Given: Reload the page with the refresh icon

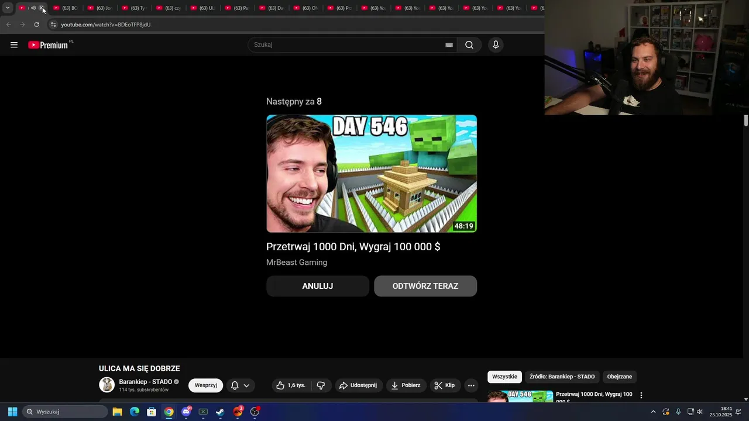Looking at the screenshot, I should (x=36, y=25).
